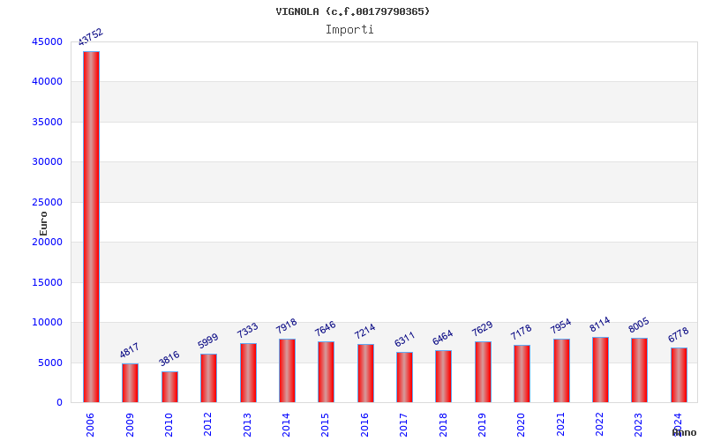Click the x-axis year label 2006

(x=90, y=425)
